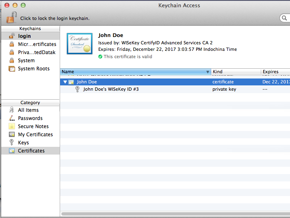The height and width of the screenshot is (218, 290).
Task: Sort by the Kind column header
Action: (236, 72)
